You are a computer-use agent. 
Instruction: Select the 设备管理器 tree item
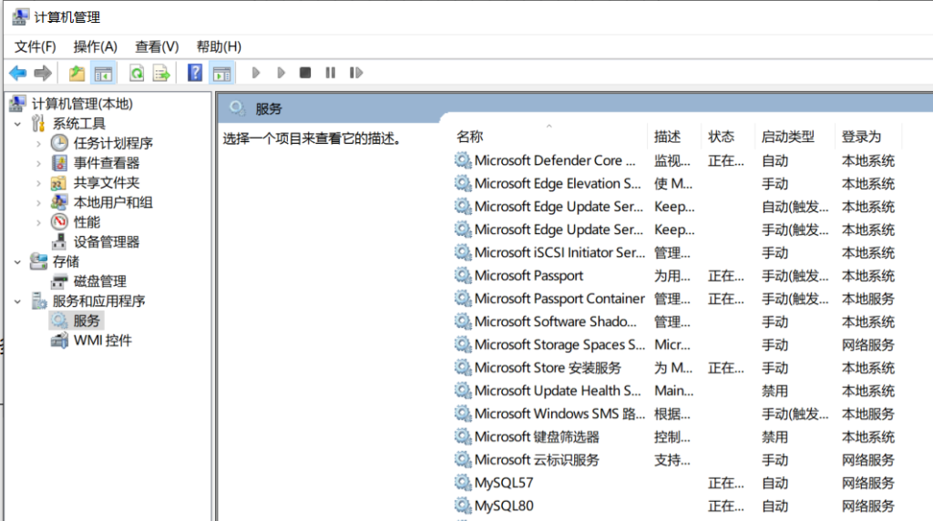[x=107, y=241]
